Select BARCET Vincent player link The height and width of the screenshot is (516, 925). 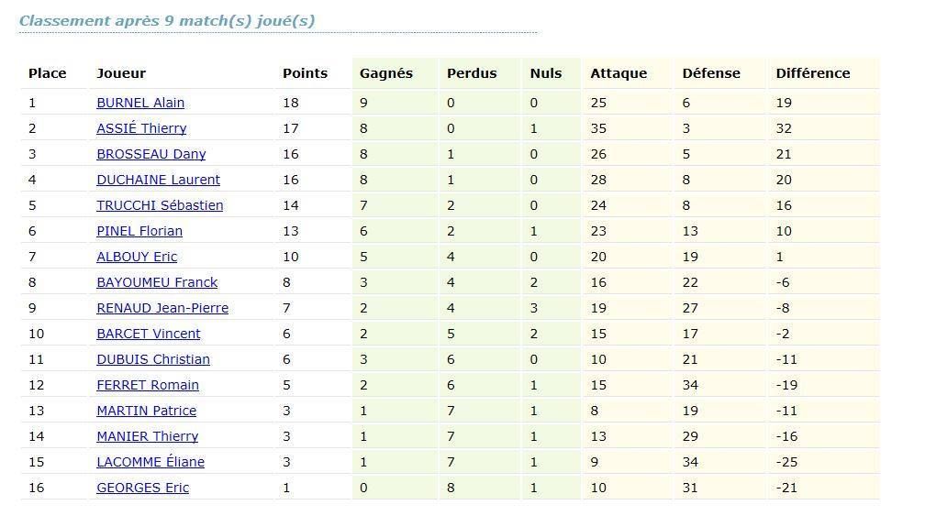point(149,334)
